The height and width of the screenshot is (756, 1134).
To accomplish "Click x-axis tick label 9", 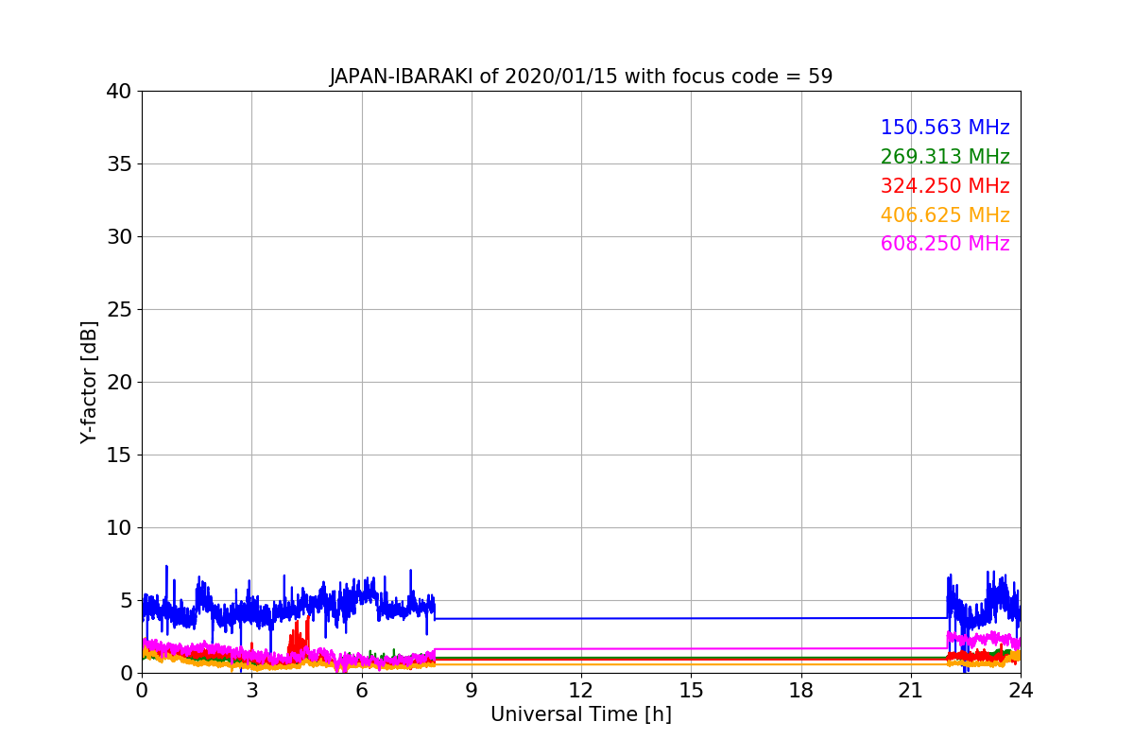I will click(x=472, y=691).
